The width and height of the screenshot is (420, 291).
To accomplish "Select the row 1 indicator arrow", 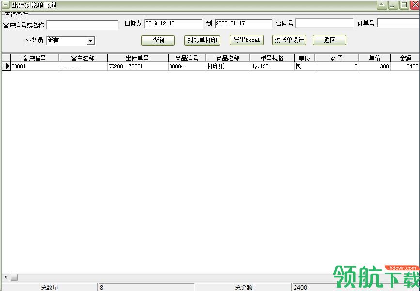I will pos(6,66).
